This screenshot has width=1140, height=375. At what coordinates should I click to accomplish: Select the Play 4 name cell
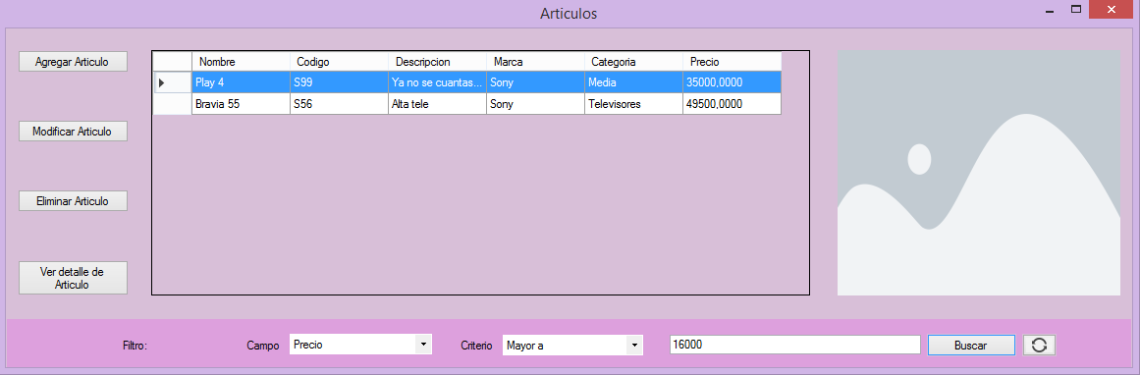click(241, 82)
